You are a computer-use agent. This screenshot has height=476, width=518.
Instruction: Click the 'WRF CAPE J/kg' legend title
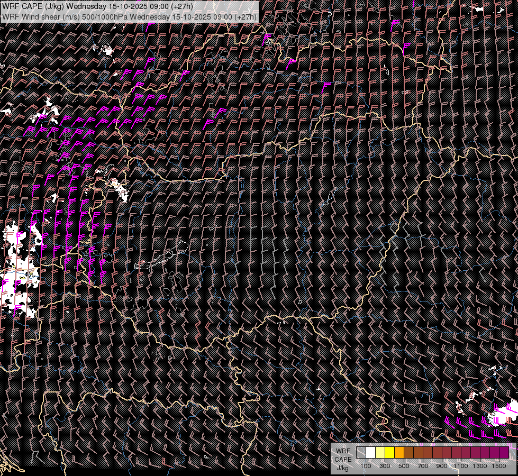tap(343, 459)
